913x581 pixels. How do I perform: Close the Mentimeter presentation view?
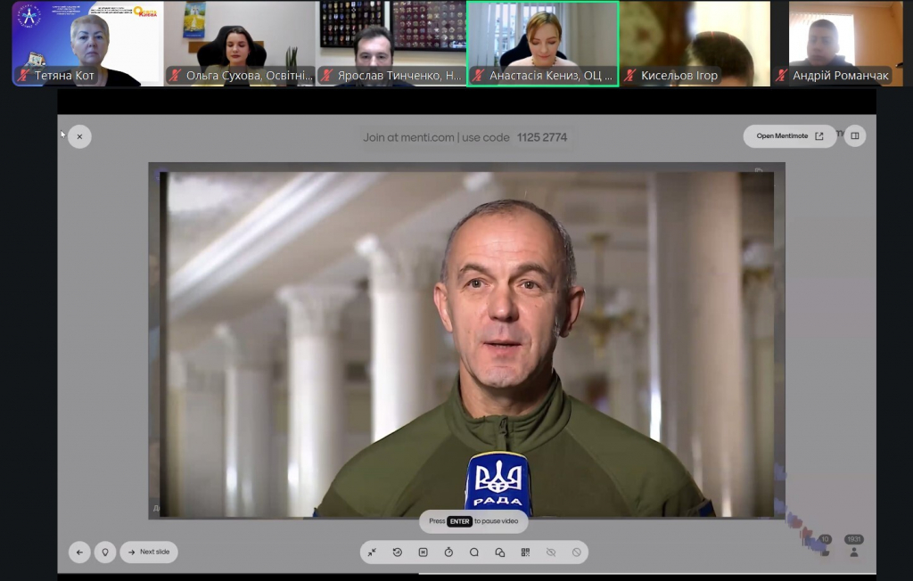[x=79, y=136]
